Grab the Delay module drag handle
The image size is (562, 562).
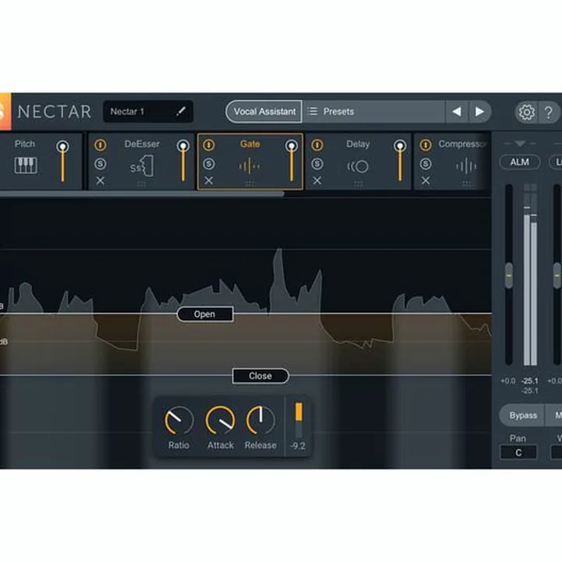(358, 184)
